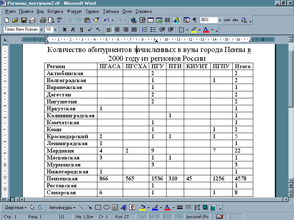Toggle italic formatting

click(x=73, y=30)
